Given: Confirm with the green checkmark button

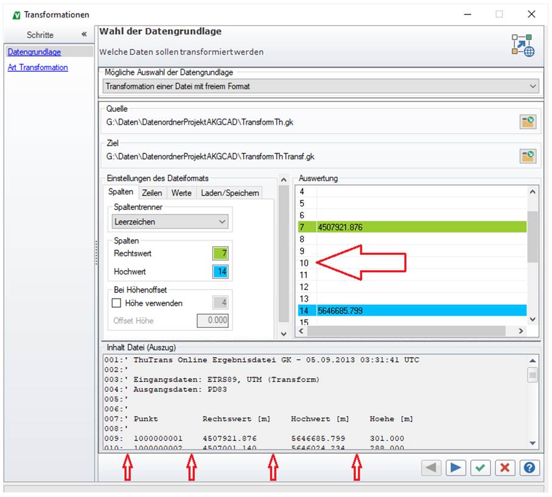Looking at the screenshot, I should 480,468.
